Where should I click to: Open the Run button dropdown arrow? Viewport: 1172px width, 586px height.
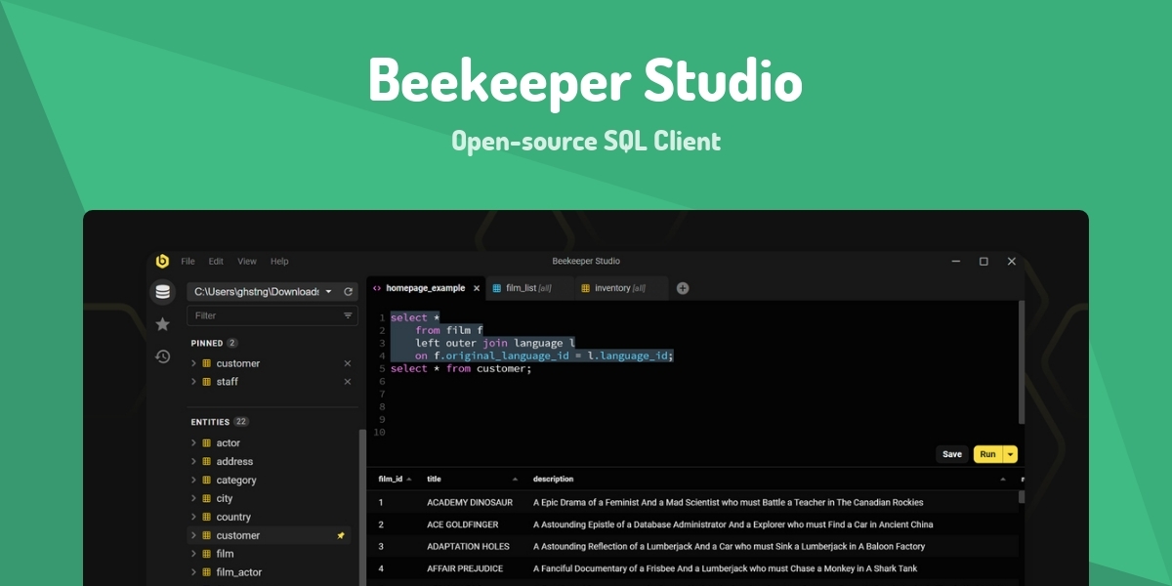point(1010,454)
